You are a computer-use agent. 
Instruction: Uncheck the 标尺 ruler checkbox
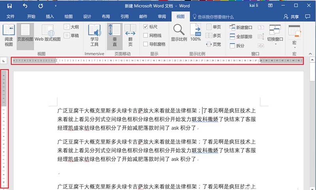pos(146,27)
